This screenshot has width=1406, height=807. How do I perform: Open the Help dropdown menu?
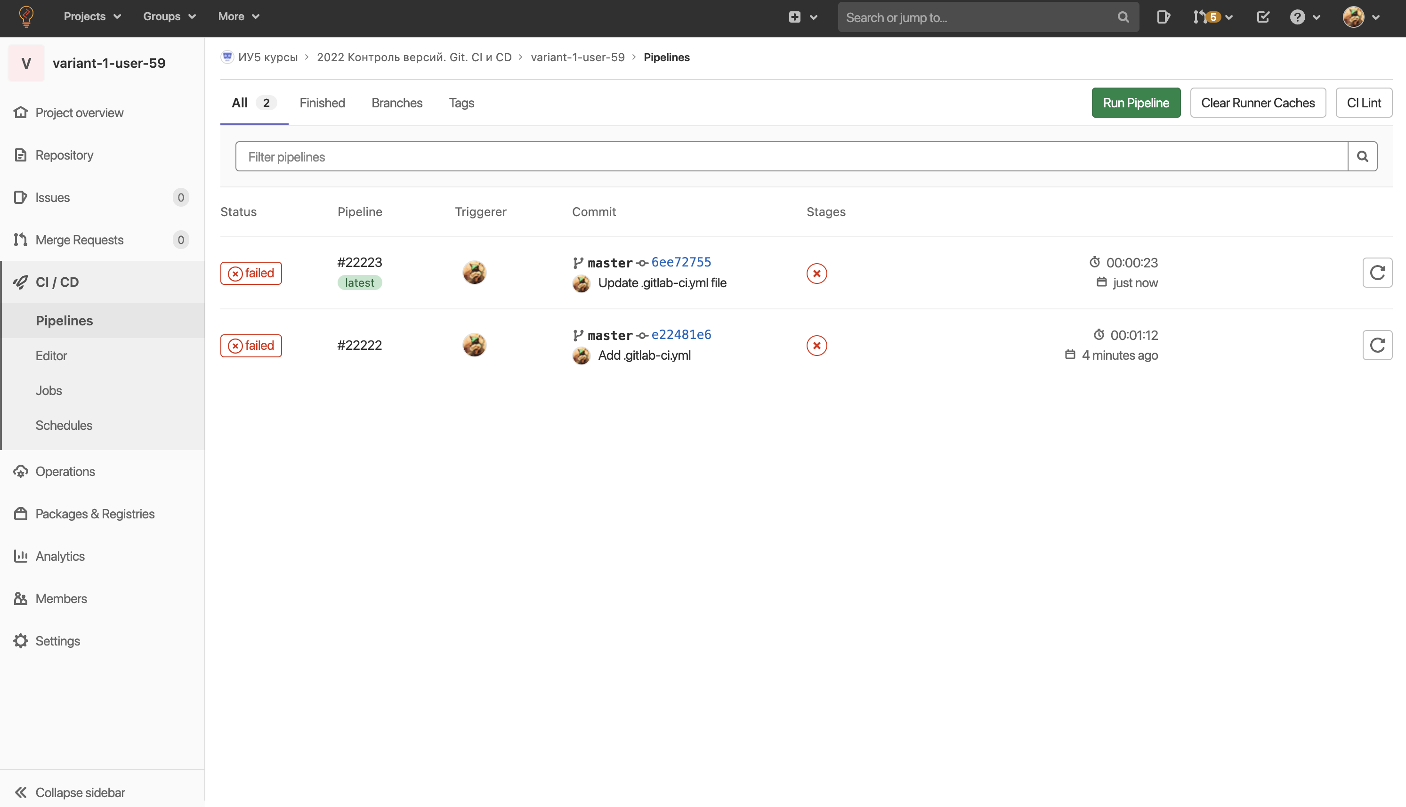coord(1305,17)
